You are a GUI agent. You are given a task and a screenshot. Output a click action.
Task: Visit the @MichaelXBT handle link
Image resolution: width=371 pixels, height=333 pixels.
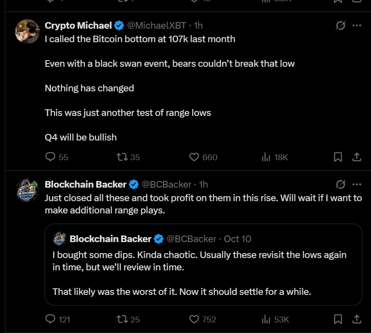click(x=156, y=25)
